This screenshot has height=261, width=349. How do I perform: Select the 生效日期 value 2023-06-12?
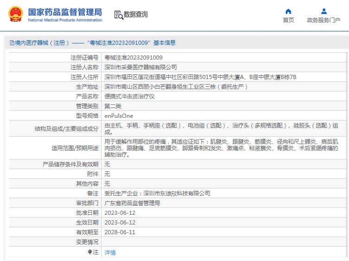point(120,223)
